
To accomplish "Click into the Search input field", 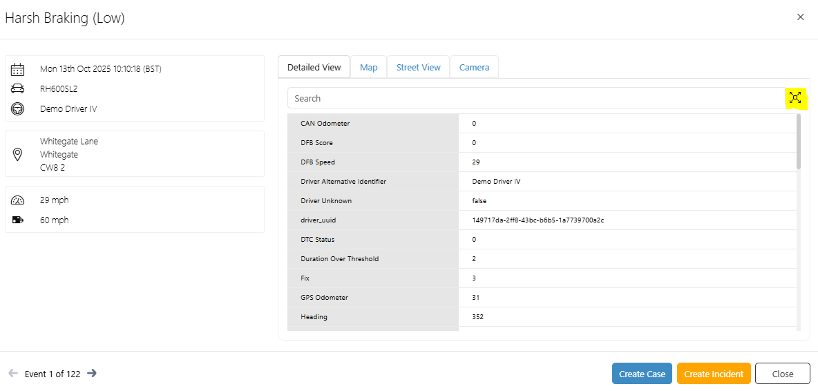I will (535, 98).
